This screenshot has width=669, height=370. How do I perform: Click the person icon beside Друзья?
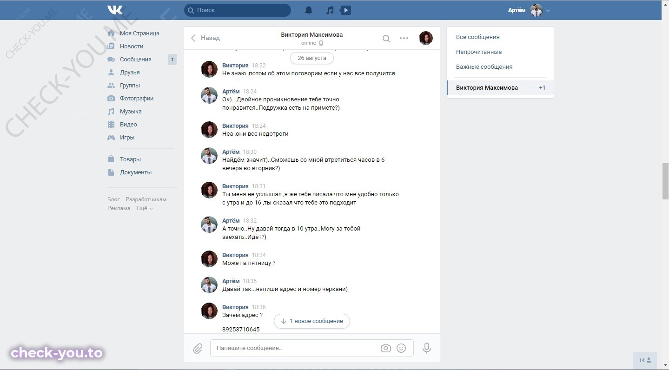111,73
